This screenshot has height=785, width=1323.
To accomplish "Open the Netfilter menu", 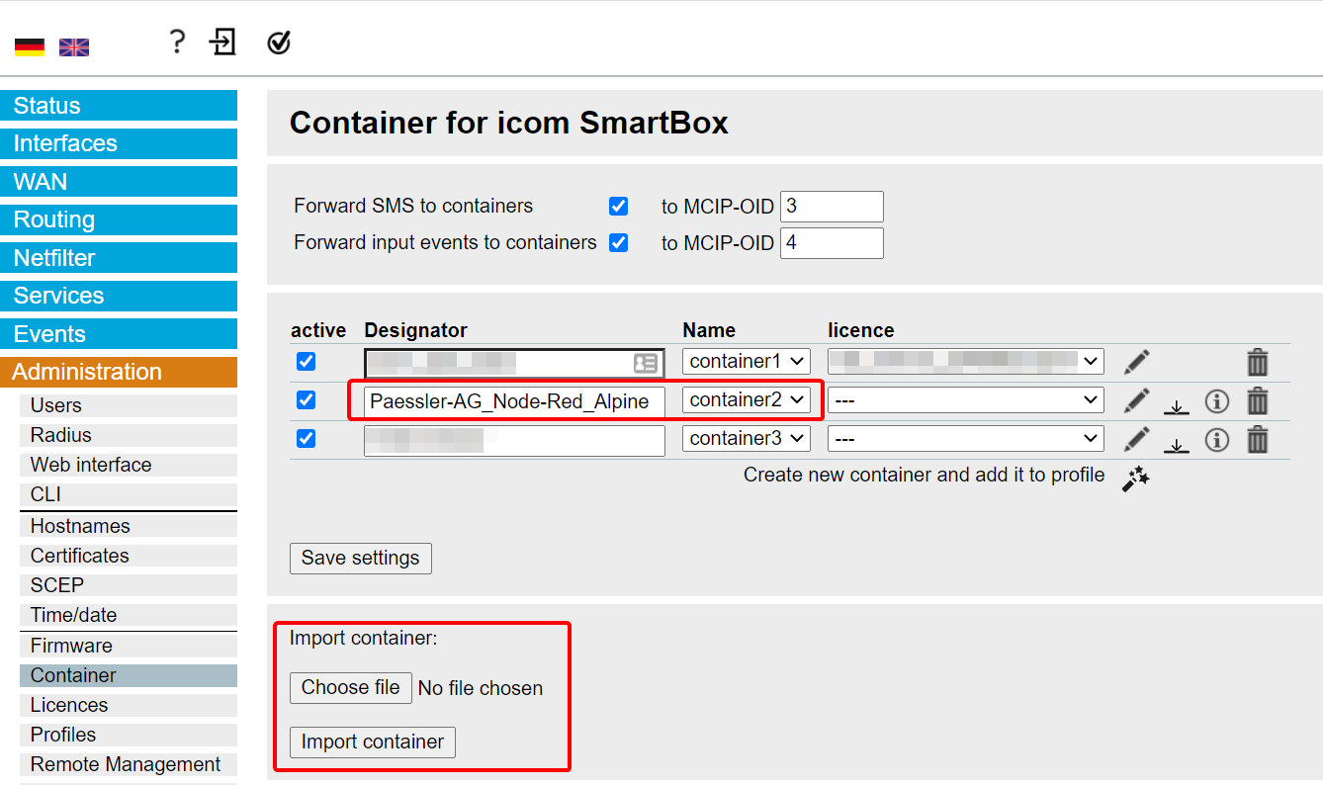I will [119, 258].
